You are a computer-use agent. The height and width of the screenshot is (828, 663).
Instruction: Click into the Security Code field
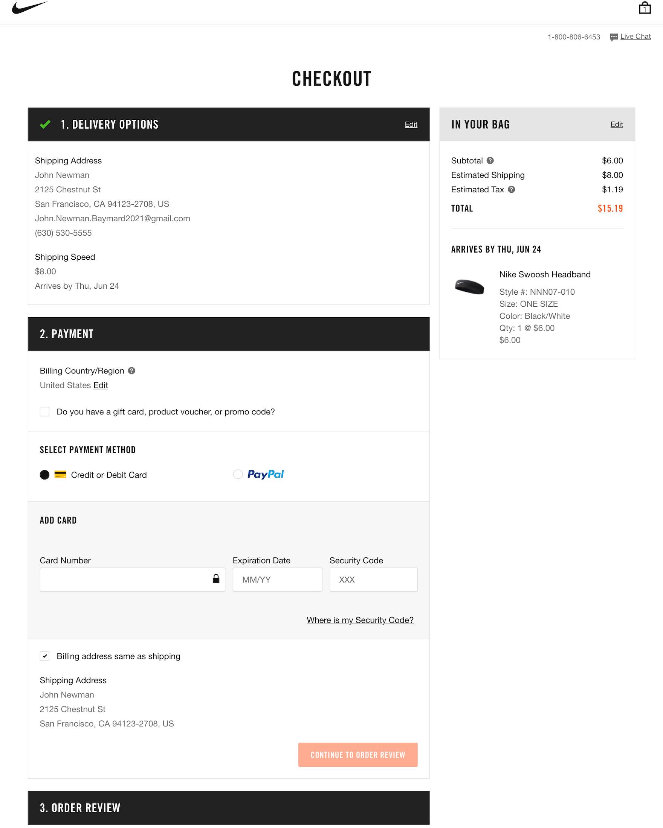[x=373, y=580]
